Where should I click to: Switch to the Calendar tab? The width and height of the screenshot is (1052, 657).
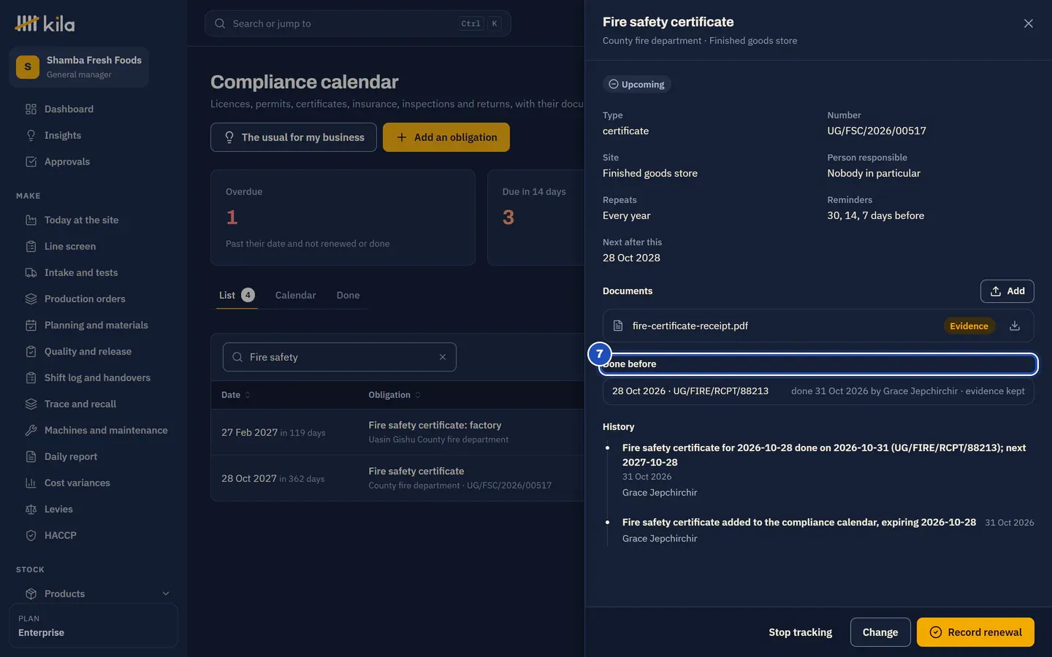tap(295, 295)
